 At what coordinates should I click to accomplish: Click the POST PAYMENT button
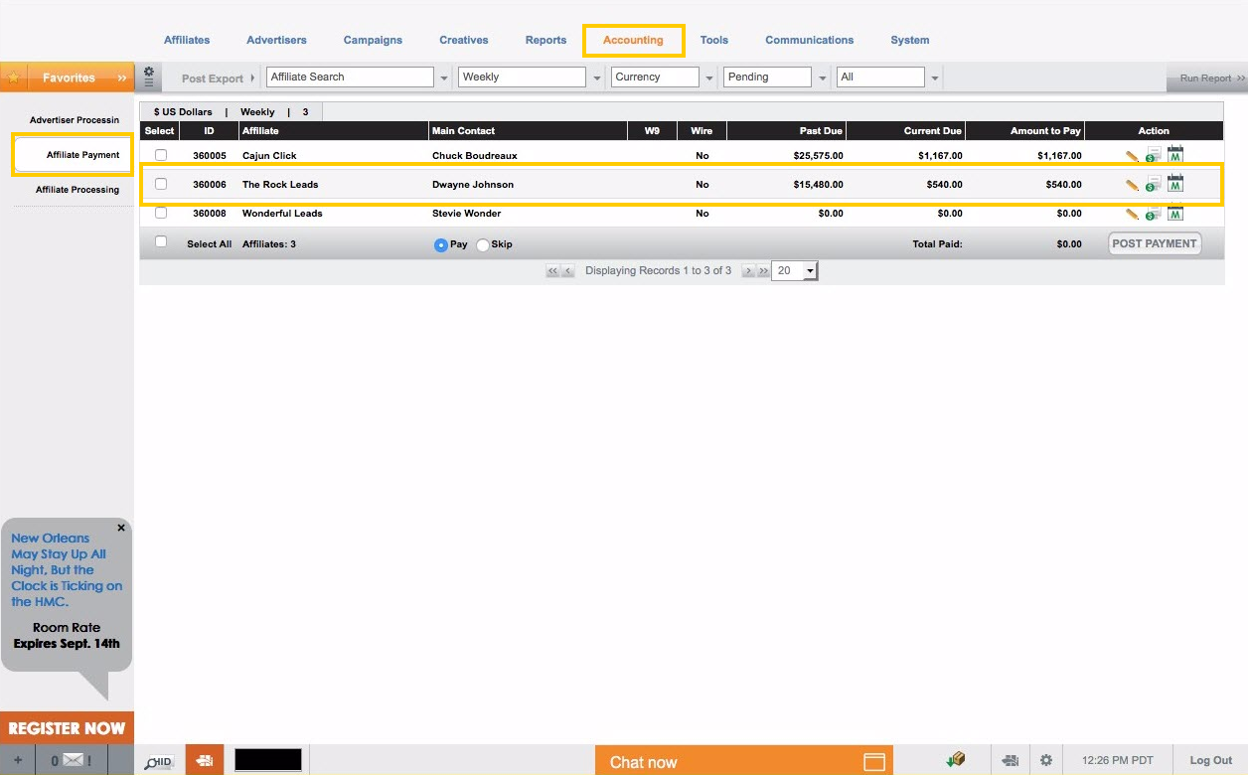(x=1155, y=243)
